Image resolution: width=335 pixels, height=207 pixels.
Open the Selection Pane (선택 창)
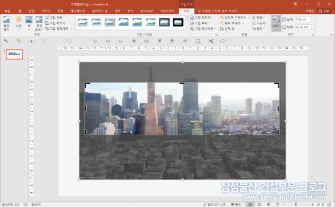tap(228, 29)
